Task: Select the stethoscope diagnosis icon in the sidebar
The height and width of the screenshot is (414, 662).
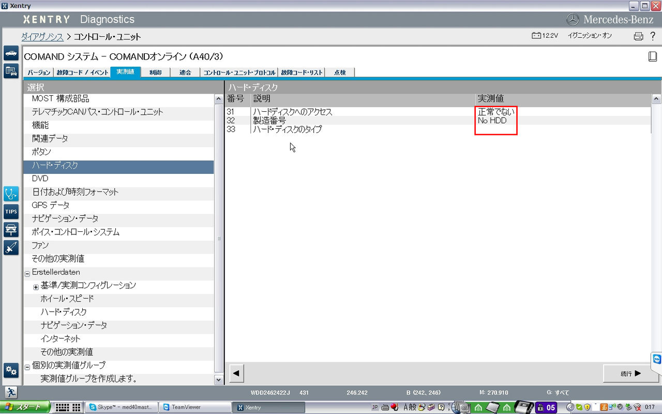Action: point(11,194)
